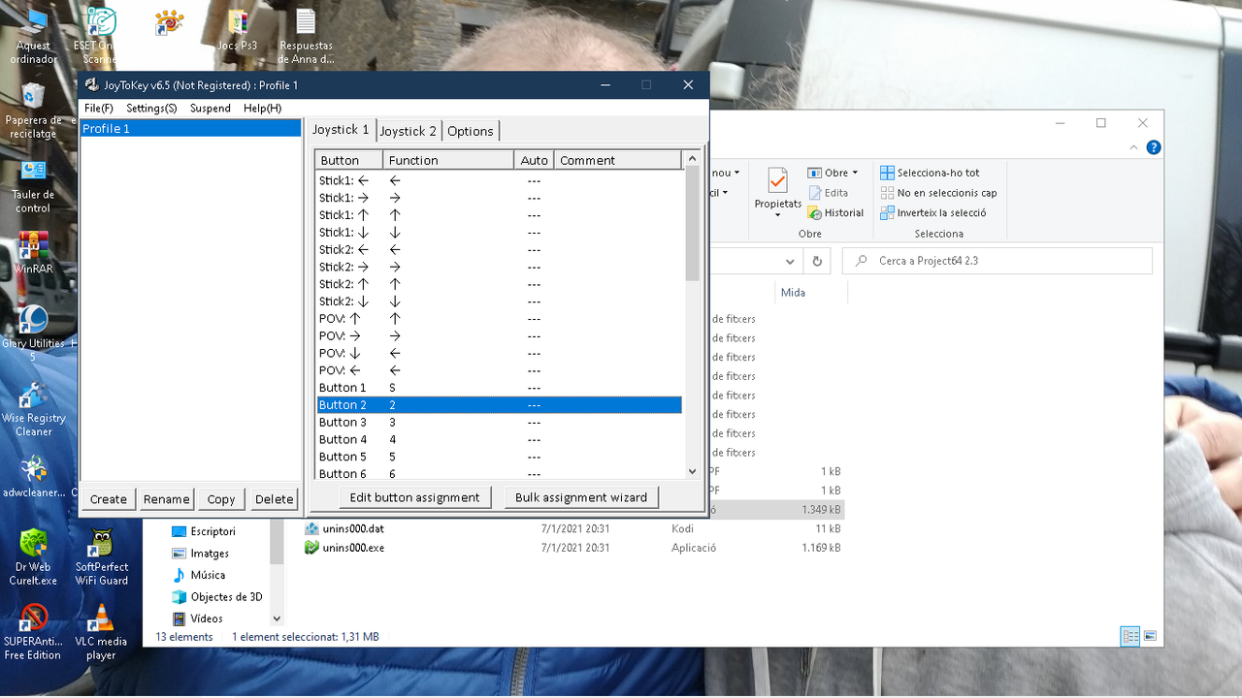Viewport: 1242px width, 698px height.
Task: Open Help(H) menu in JoyToKey
Action: coord(262,109)
